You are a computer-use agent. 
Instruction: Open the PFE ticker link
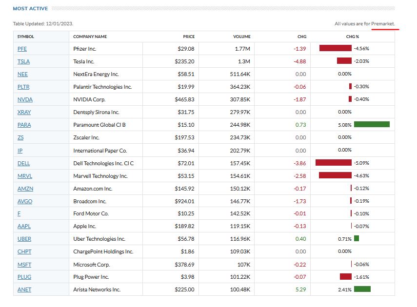coord(22,49)
